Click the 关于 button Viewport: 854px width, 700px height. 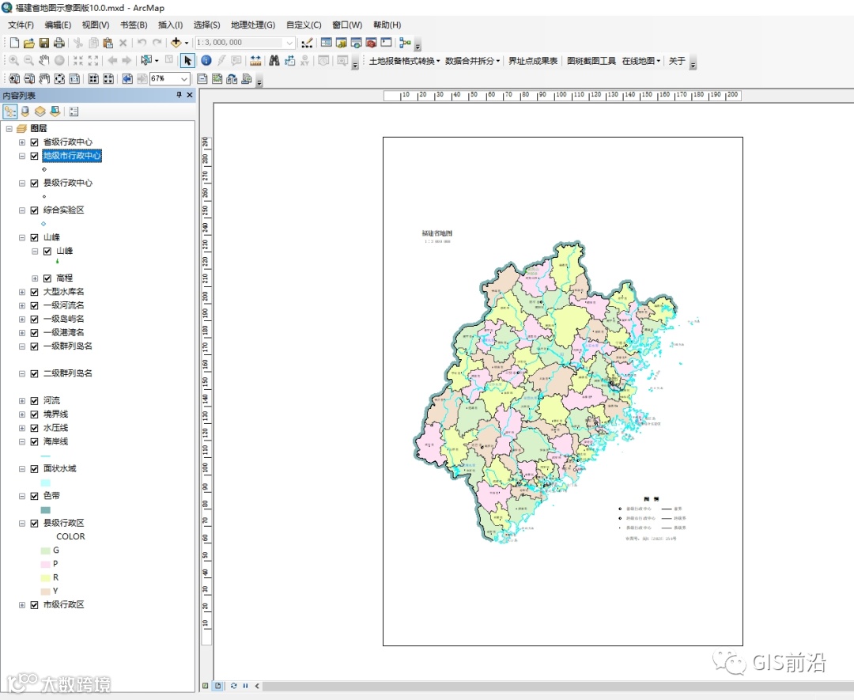coord(676,61)
